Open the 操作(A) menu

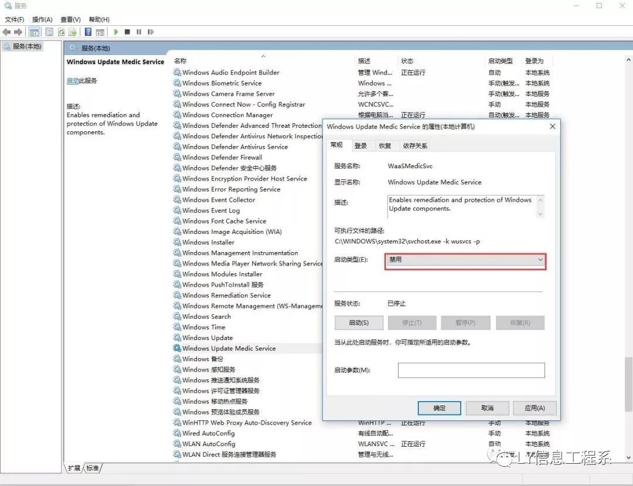click(42, 19)
